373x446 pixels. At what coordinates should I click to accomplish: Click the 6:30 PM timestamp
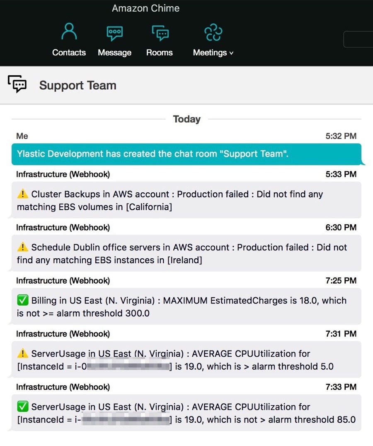tap(341, 227)
